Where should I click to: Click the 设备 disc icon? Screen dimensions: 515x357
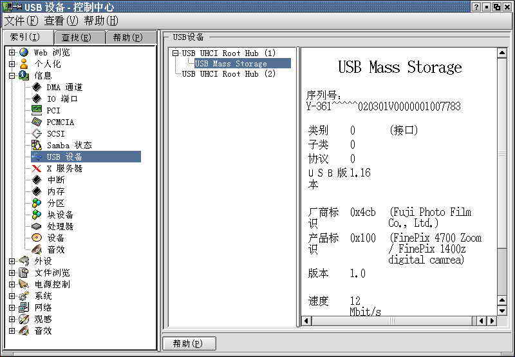[37, 238]
